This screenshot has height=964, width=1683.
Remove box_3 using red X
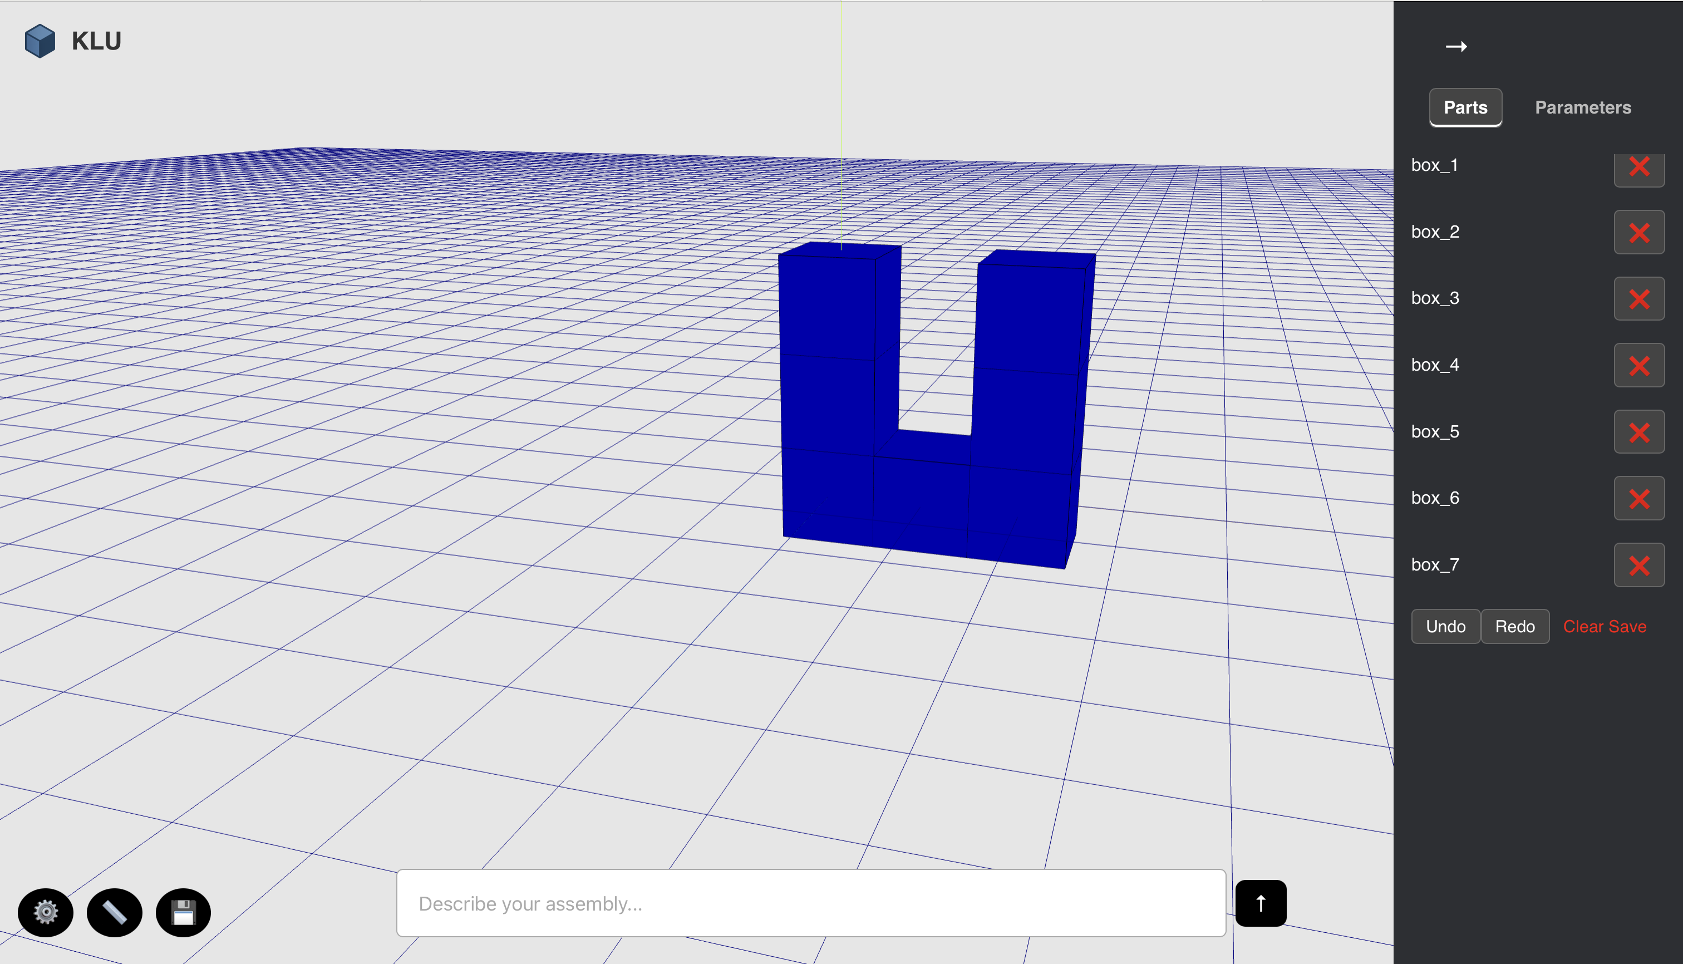1639,298
